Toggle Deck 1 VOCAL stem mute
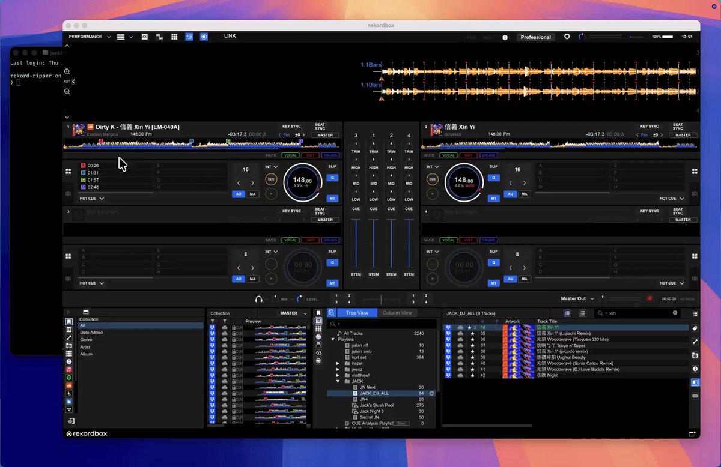The image size is (721, 467). 290,155
